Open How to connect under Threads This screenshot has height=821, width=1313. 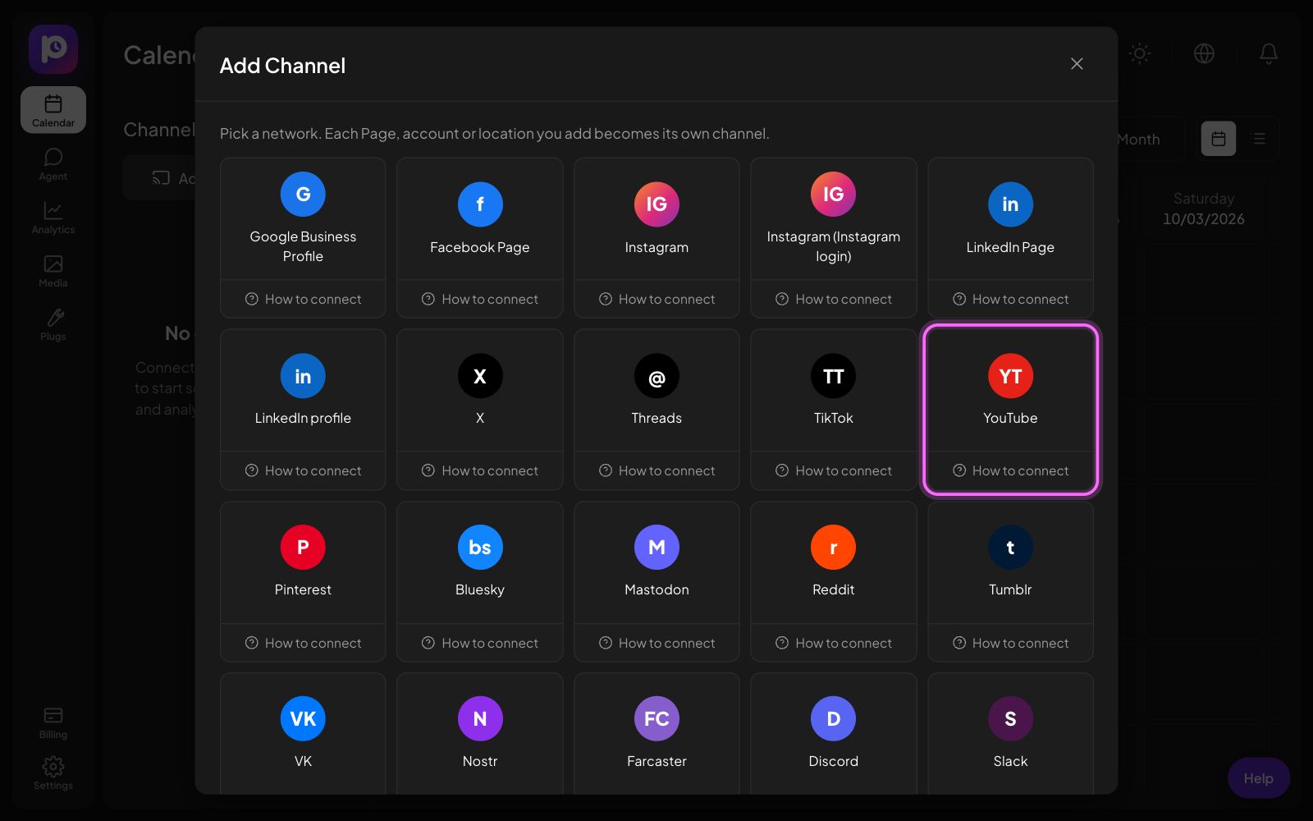656,470
